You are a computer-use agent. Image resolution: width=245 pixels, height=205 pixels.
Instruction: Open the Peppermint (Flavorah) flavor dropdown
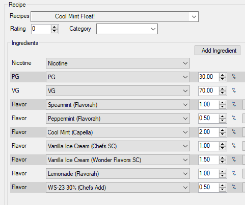tap(118, 119)
